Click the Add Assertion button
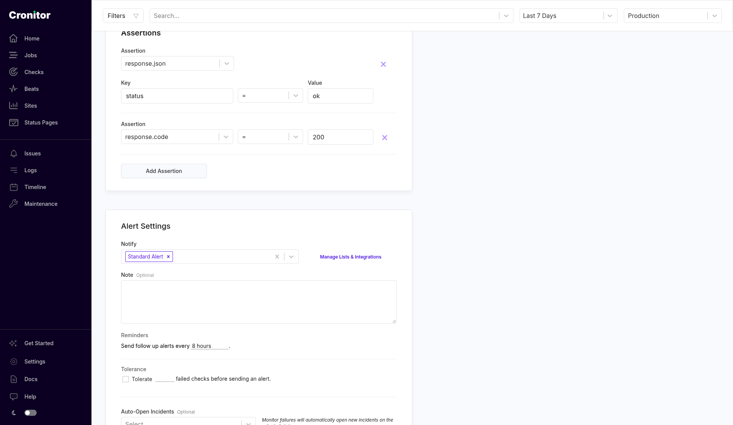The image size is (733, 425). pos(164,171)
